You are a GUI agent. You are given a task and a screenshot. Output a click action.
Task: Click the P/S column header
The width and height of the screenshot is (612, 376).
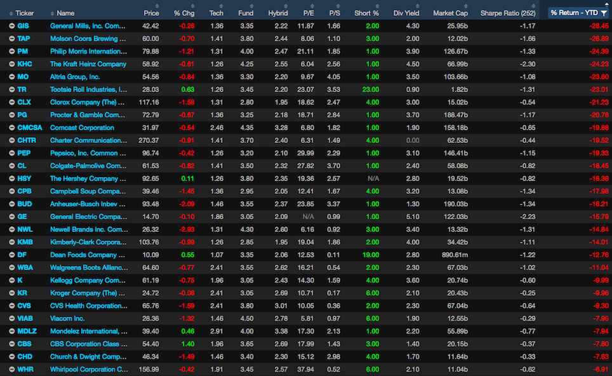coord(335,13)
